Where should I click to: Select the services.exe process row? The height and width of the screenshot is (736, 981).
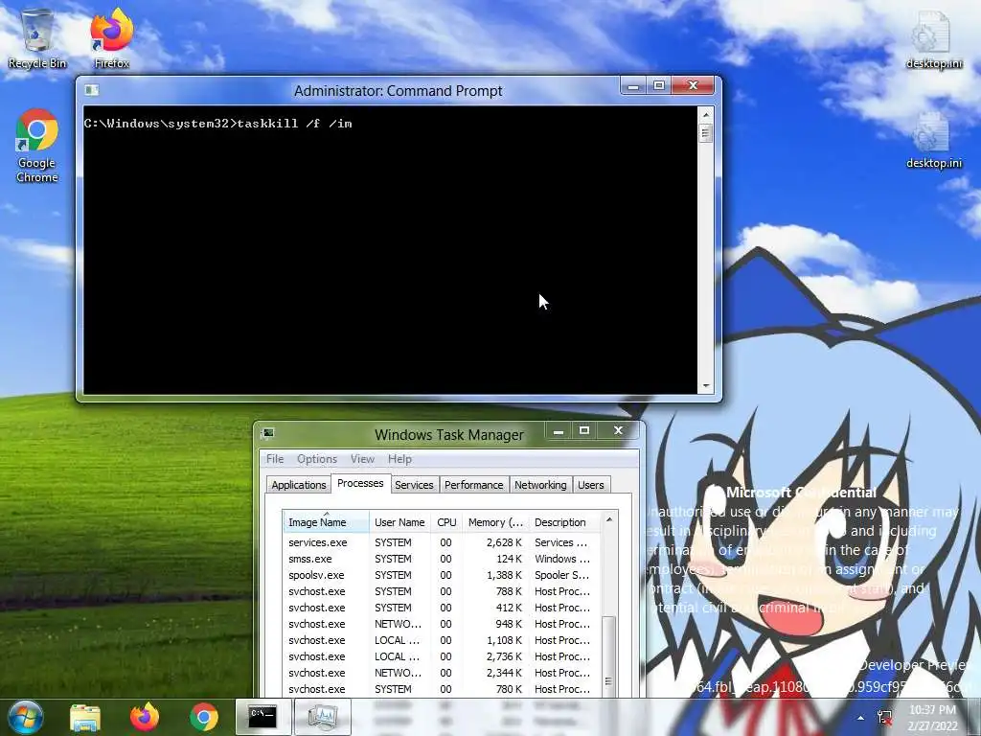click(x=441, y=542)
